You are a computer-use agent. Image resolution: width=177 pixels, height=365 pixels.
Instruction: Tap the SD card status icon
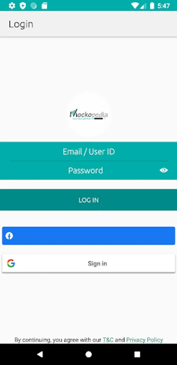click(x=44, y=6)
